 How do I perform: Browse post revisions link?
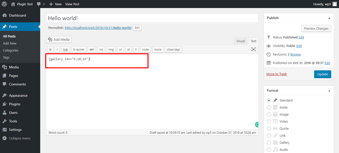tap(296, 54)
